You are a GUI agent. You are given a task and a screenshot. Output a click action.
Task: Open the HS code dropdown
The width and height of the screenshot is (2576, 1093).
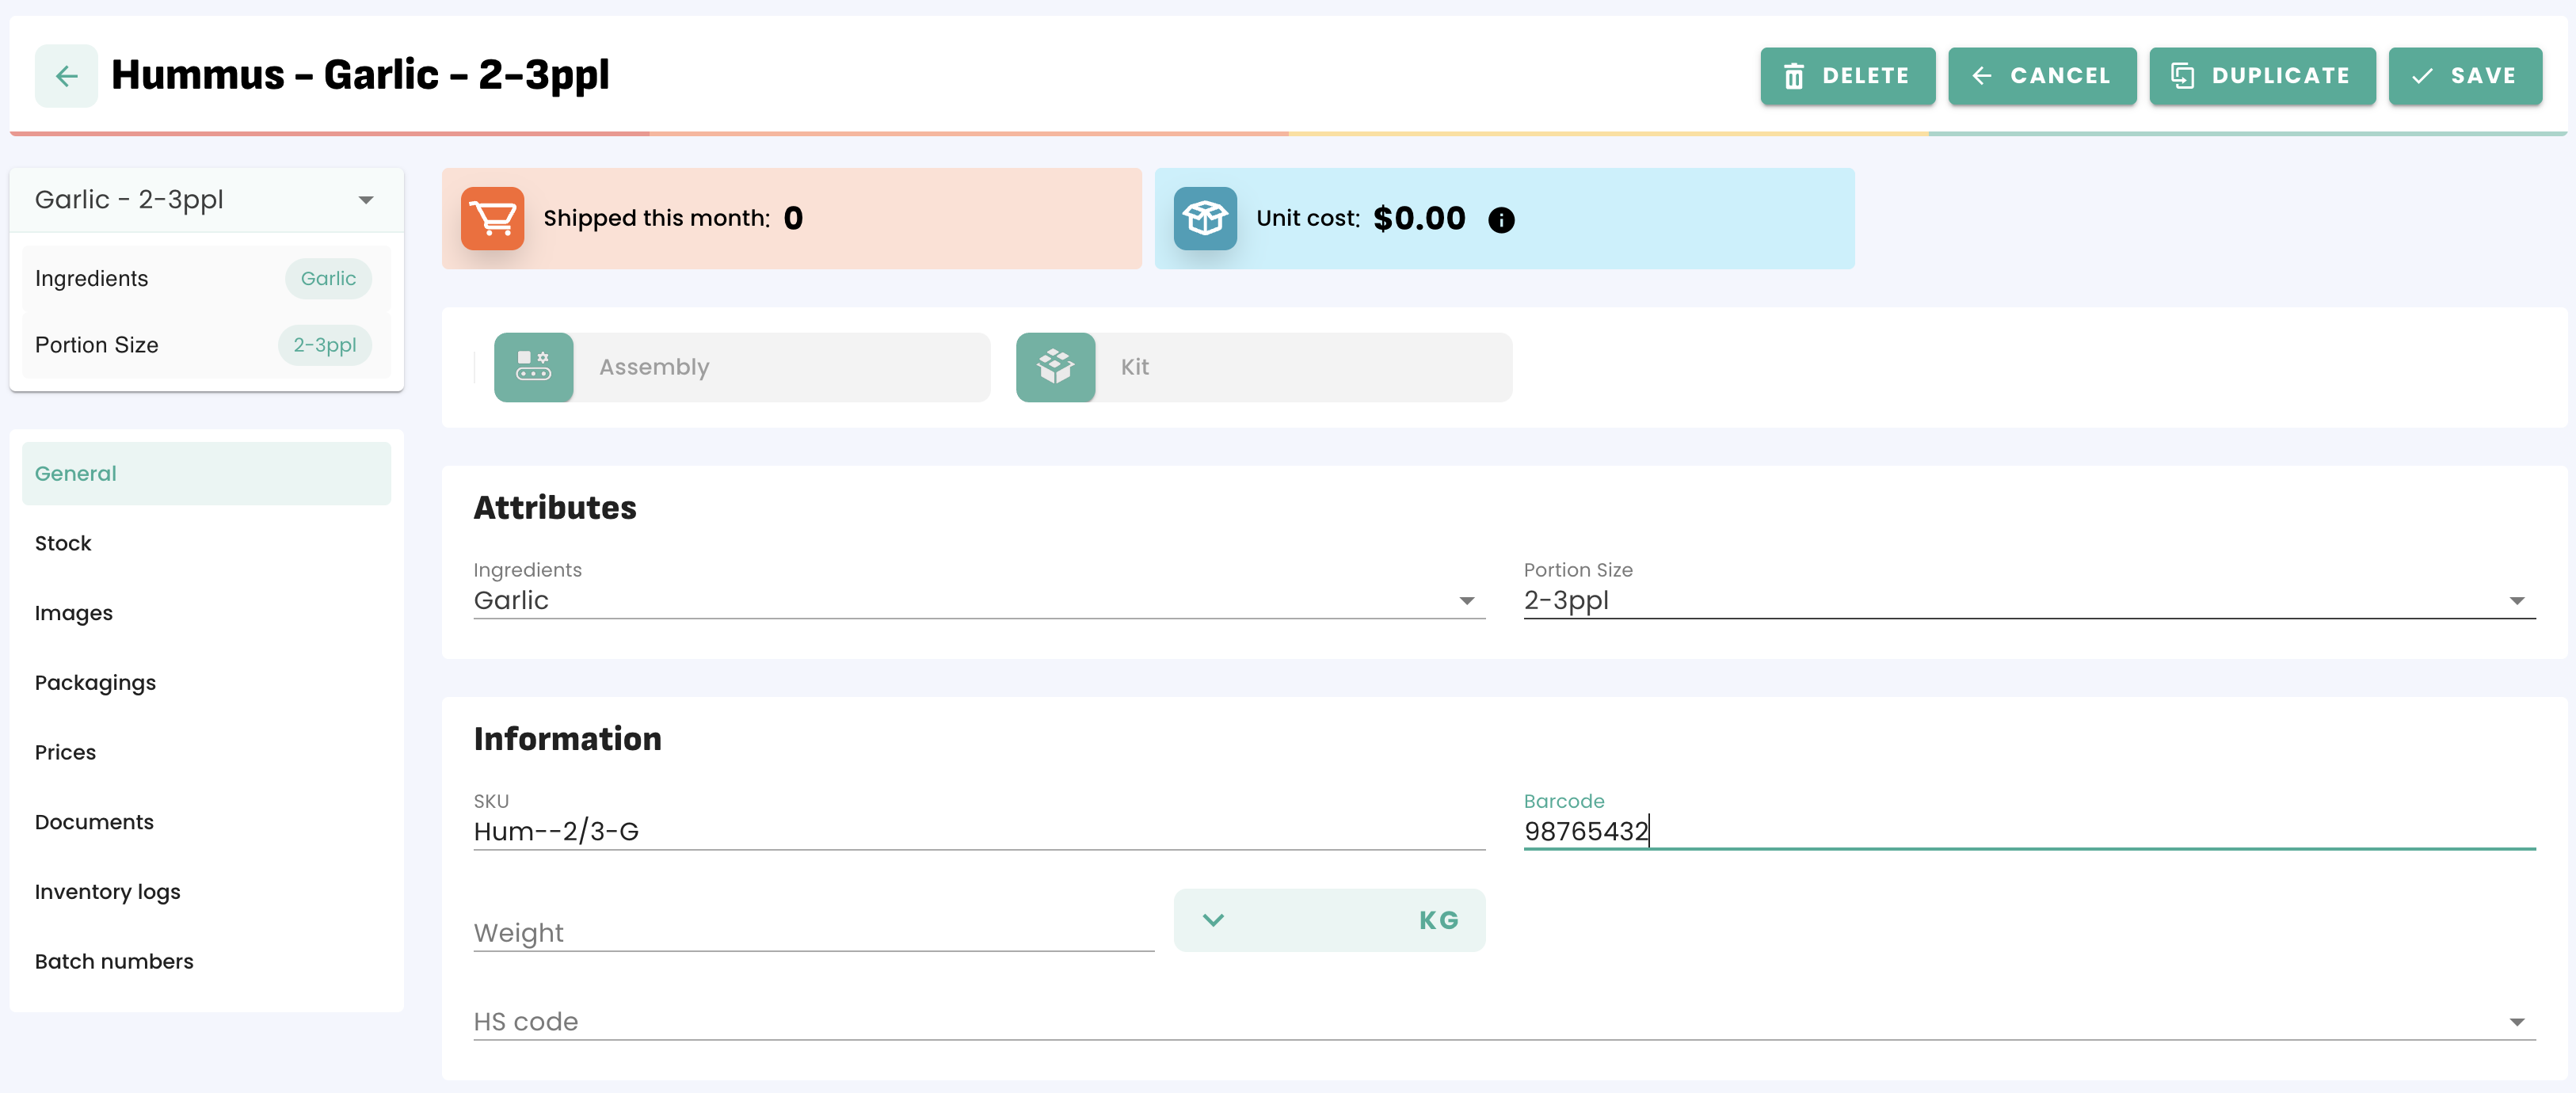point(1503,1021)
